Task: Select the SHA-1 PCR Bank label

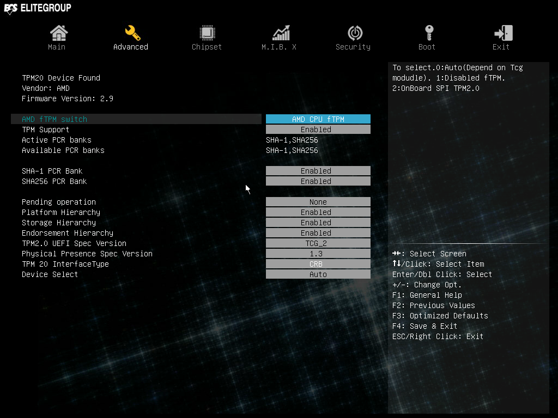Action: tap(52, 171)
